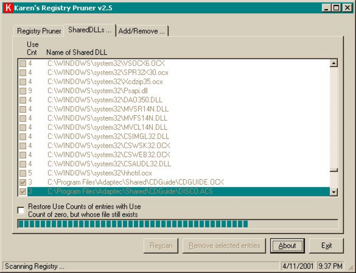Click the Rescan button
This screenshot has width=356, height=273.
click(x=161, y=246)
